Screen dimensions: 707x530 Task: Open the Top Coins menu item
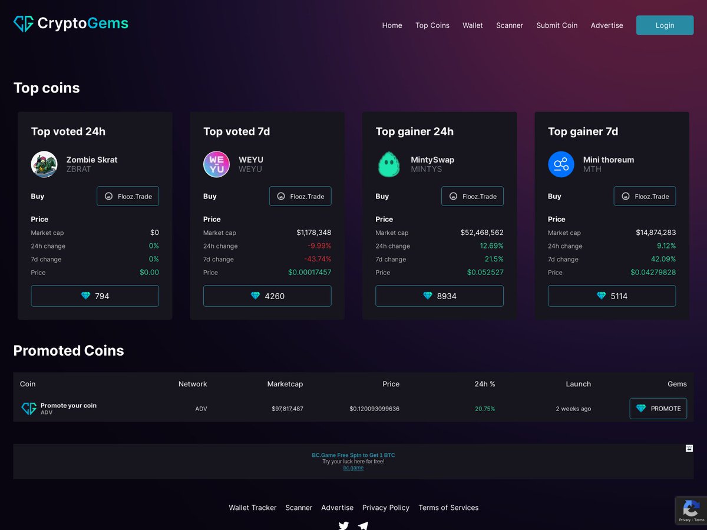[432, 25]
